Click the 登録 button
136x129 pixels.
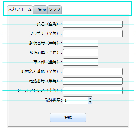(x=68, y=118)
